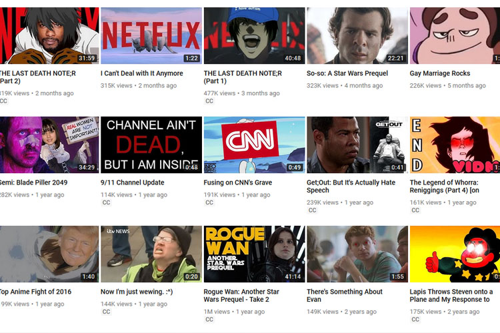Click '239K views • 1 year ago' text
The width and height of the screenshot is (500, 333).
(340, 202)
